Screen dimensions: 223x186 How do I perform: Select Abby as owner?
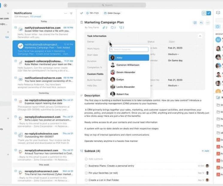click(x=129, y=58)
